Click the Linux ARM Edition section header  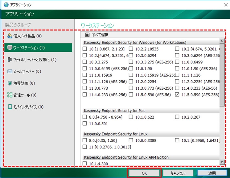coord(151,157)
